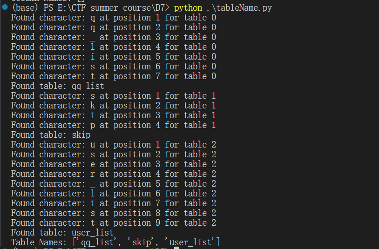Click line 'character: t at position 7 for table 0'

114,76
